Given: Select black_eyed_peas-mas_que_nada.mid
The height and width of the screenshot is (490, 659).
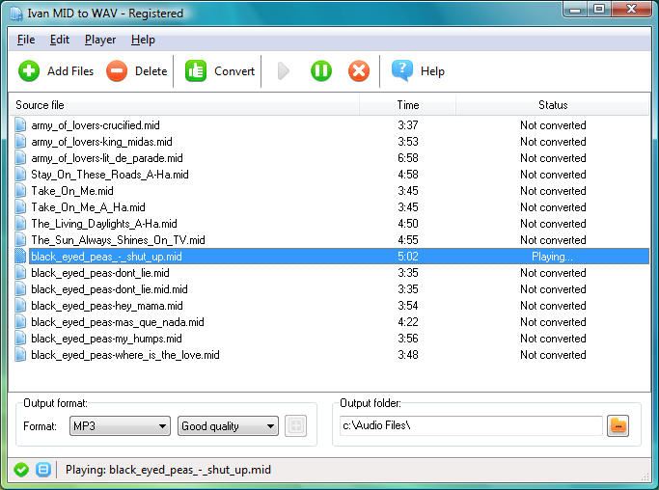Looking at the screenshot, I should [118, 322].
